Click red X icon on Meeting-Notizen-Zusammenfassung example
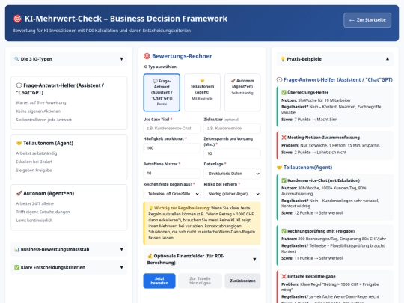 (284, 138)
